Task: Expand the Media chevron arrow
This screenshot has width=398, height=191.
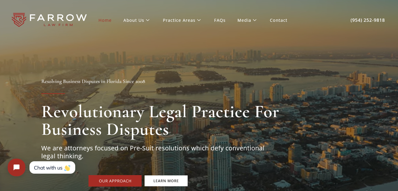Action: click(x=255, y=20)
